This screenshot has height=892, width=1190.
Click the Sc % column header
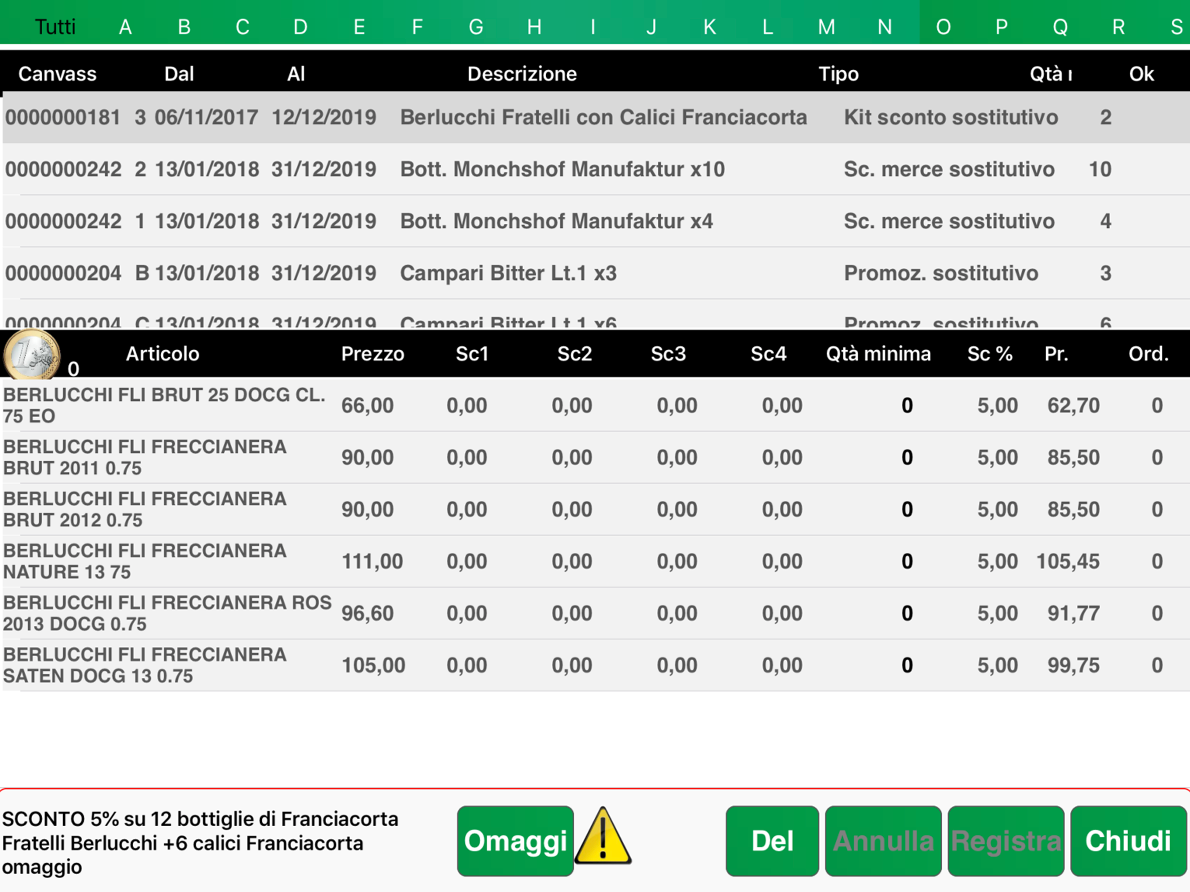pyautogui.click(x=990, y=354)
